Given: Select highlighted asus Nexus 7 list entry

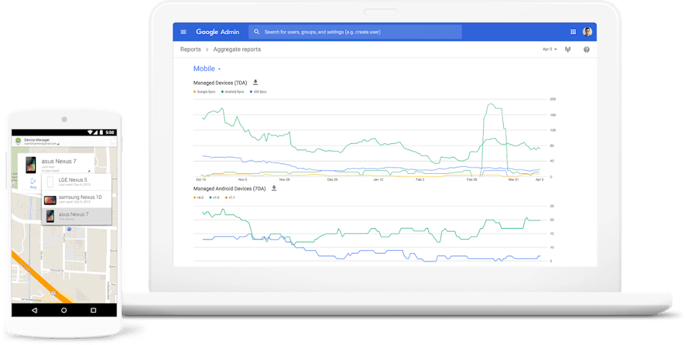Looking at the screenshot, I should pyautogui.click(x=76, y=216).
